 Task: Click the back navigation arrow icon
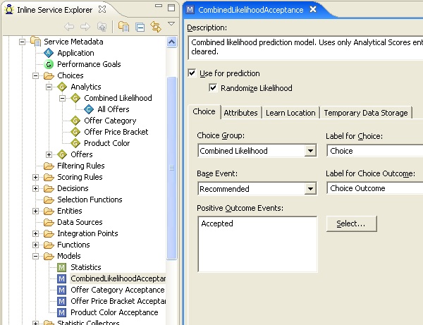coord(69,27)
